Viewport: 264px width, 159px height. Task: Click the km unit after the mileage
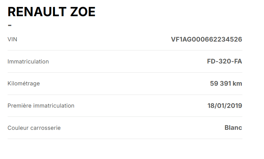(237, 83)
